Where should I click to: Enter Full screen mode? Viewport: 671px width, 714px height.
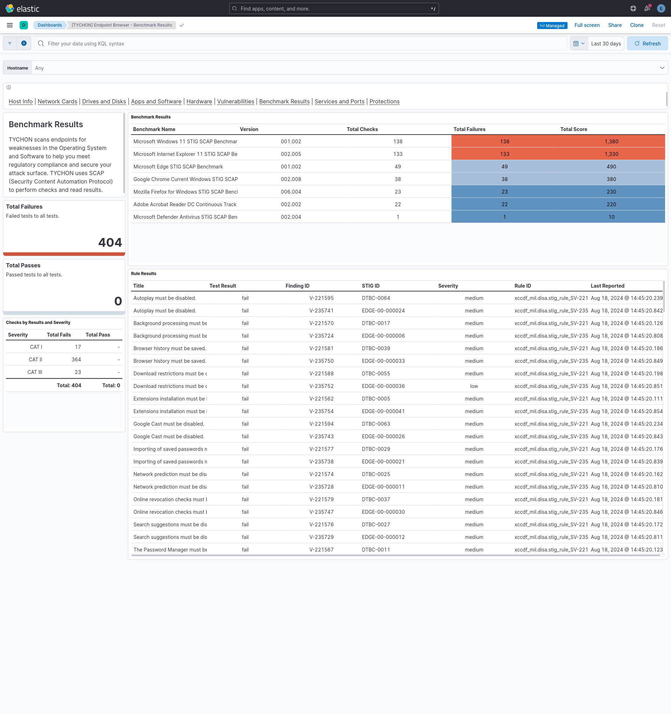[x=587, y=25]
